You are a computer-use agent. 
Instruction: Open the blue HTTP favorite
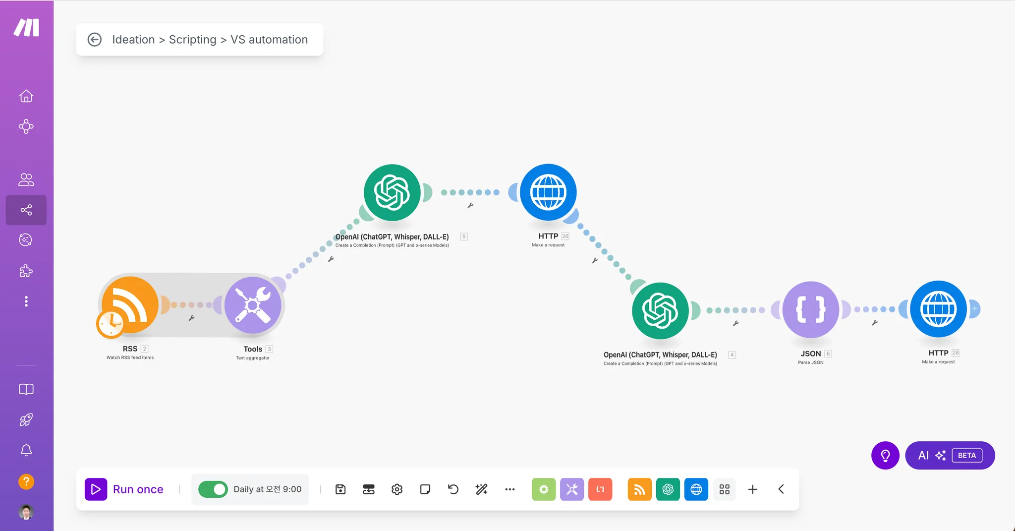pos(696,489)
